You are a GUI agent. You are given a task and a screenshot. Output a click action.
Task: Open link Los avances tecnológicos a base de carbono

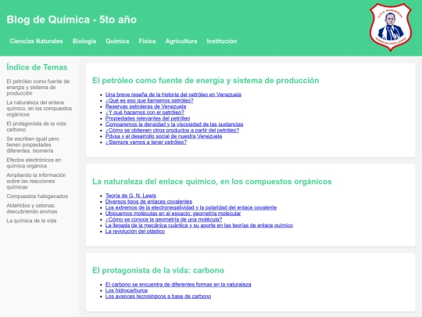tap(158, 296)
